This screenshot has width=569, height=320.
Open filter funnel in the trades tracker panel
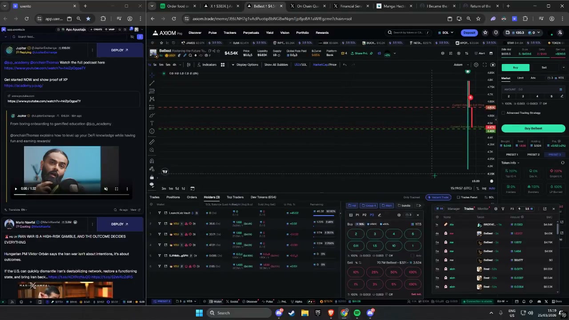pos(503,209)
